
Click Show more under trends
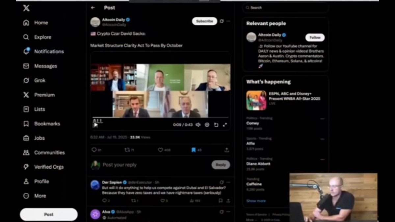click(256, 201)
